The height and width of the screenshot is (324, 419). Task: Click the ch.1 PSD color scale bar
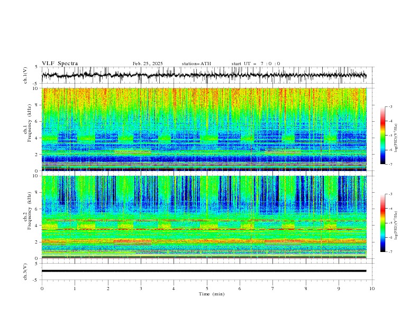pos(382,136)
